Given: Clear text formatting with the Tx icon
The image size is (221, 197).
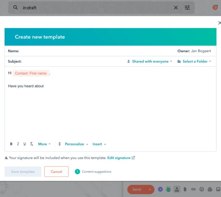Looking at the screenshot, I should tap(31, 144).
